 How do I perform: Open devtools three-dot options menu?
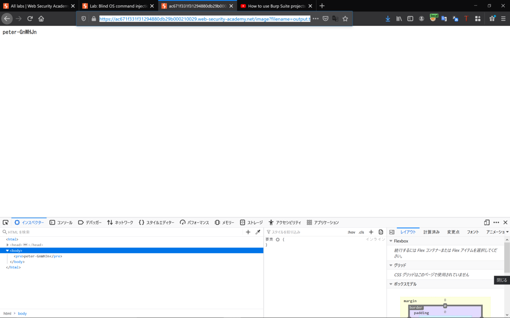point(496,223)
